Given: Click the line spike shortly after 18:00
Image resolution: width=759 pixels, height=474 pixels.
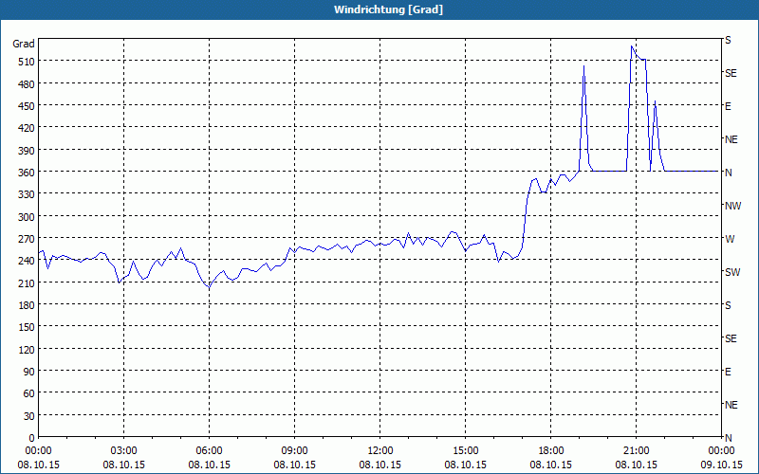Looking at the screenshot, I should (584, 65).
